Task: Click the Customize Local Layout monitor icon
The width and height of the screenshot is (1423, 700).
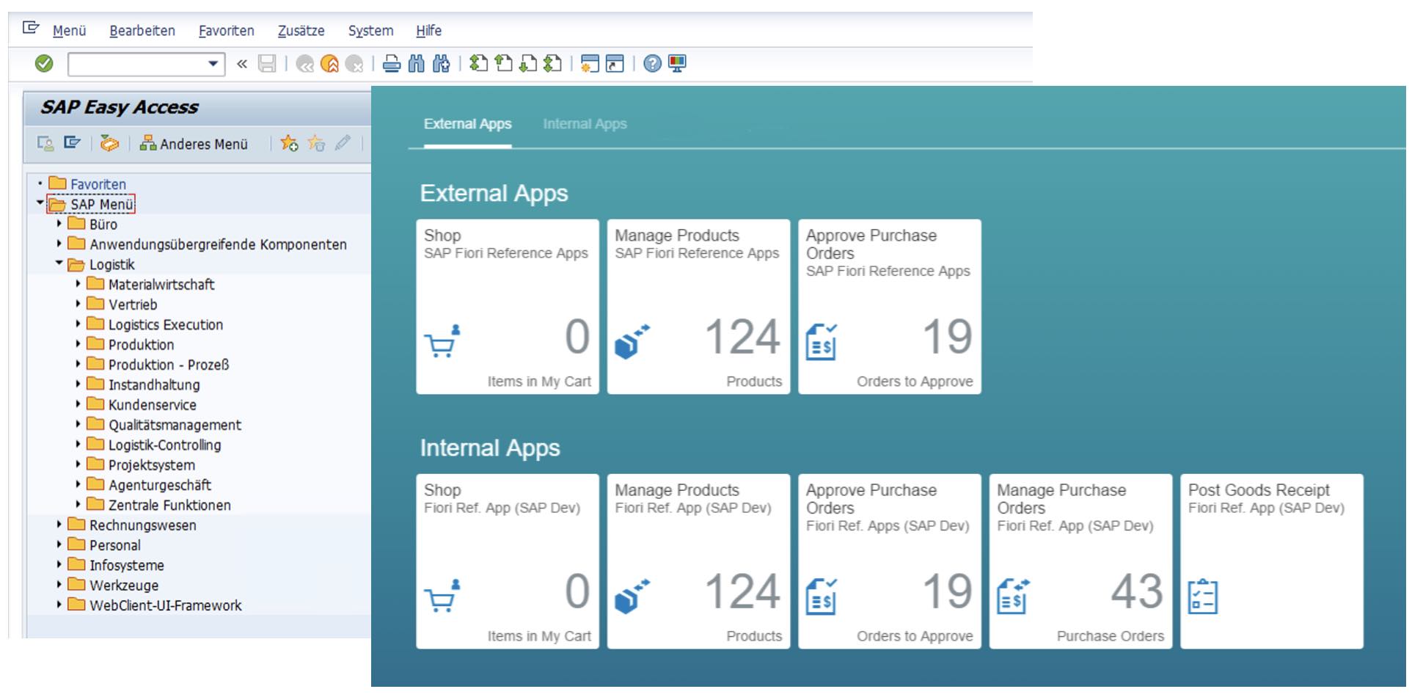Action: click(677, 64)
